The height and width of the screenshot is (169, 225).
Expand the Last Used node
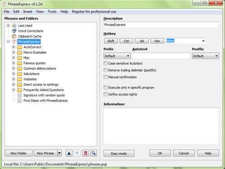click(8, 26)
